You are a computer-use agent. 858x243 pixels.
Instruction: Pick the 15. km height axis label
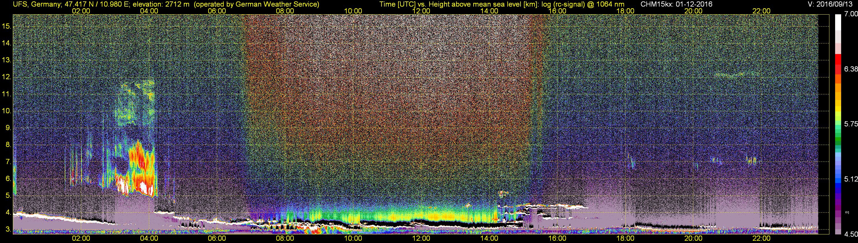(x=7, y=26)
